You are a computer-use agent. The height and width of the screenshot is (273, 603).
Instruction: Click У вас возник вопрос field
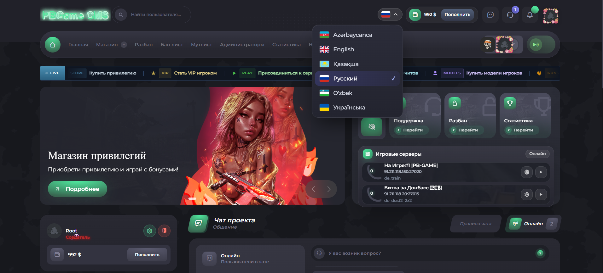[430, 253]
